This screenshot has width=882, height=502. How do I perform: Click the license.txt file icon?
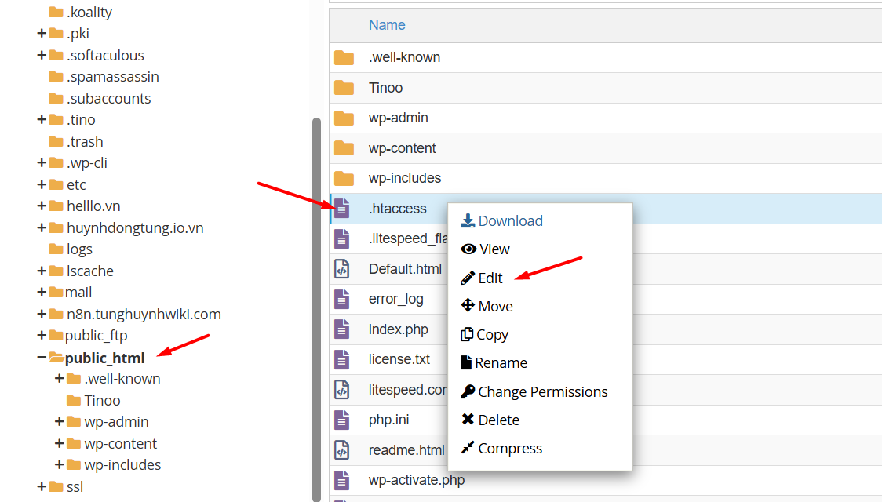tap(342, 359)
